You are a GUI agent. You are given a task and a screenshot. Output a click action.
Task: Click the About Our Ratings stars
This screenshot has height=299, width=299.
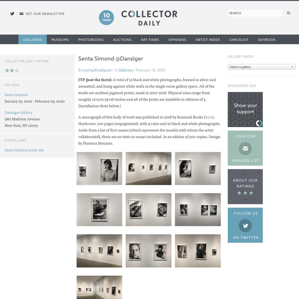pyautogui.click(x=245, y=193)
